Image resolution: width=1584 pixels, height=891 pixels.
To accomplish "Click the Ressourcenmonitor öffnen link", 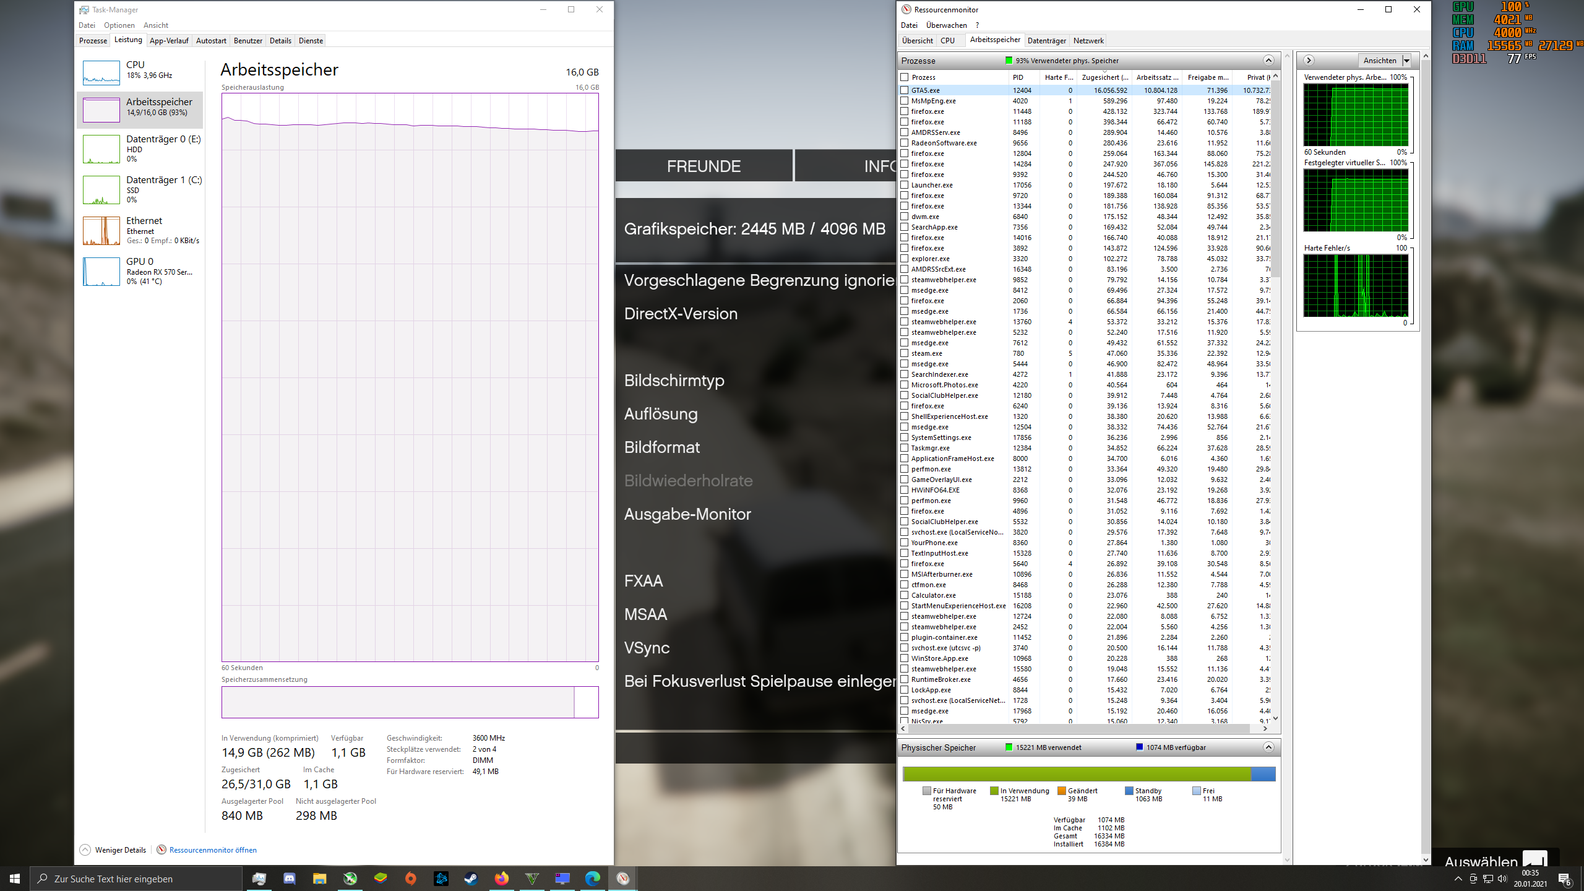I will (x=213, y=850).
